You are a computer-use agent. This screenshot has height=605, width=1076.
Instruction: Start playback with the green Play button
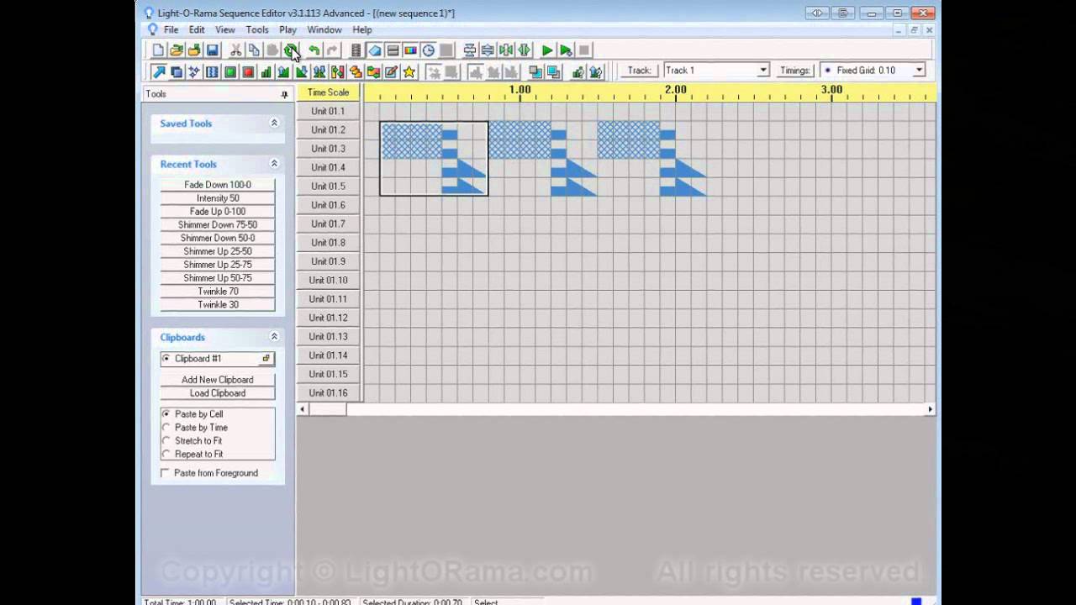pyautogui.click(x=547, y=50)
